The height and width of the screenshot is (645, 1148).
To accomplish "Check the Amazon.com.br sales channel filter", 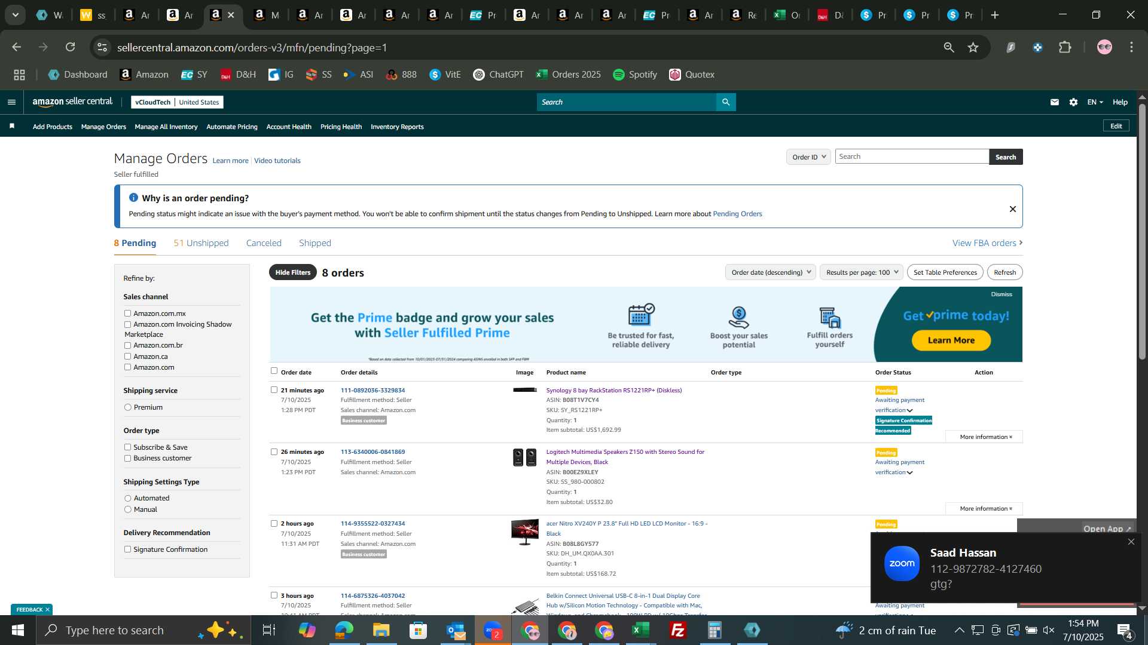I will [x=127, y=345].
